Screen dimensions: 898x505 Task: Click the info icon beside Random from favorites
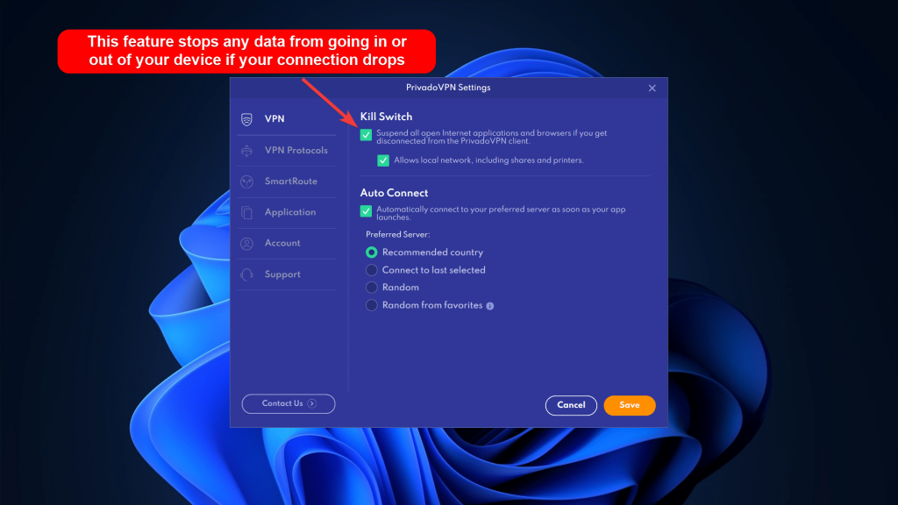pos(490,306)
